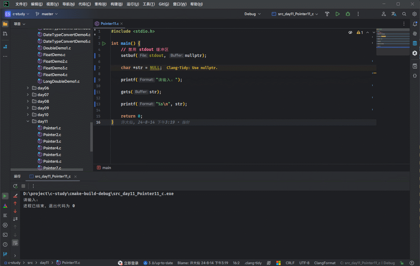The height and width of the screenshot is (266, 420).
Task: Click the Build hammer icon
Action: click(x=327, y=14)
